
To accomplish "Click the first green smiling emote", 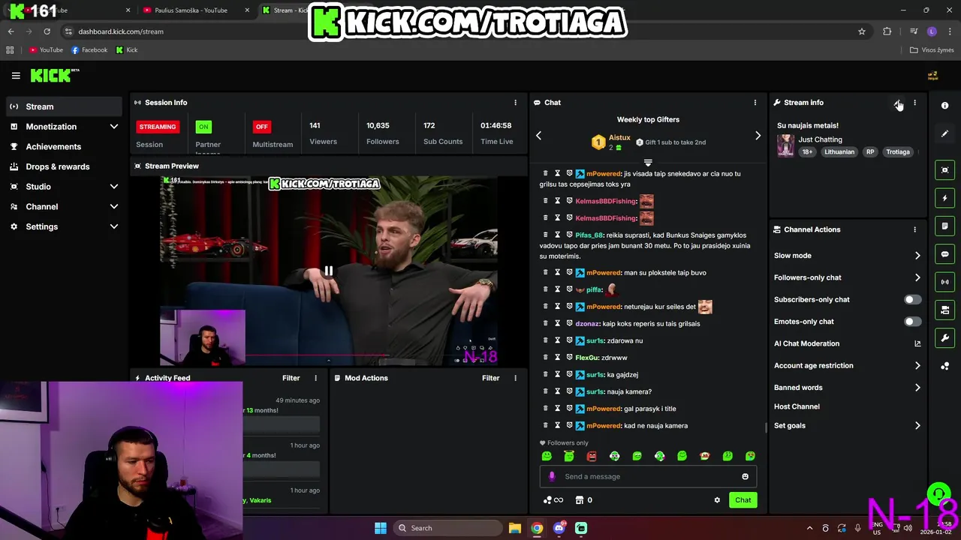I will [x=547, y=456].
